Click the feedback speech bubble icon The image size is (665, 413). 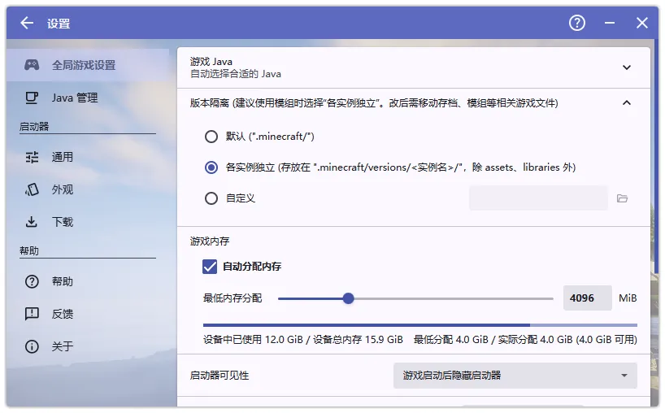(32, 314)
